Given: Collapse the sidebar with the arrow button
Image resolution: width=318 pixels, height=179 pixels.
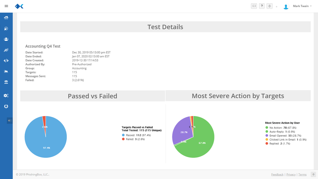Looking at the screenshot, I should [x=10, y=121].
